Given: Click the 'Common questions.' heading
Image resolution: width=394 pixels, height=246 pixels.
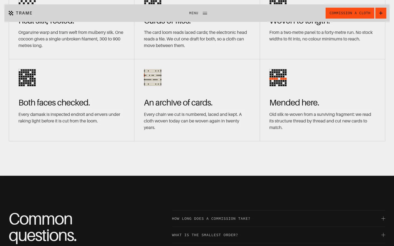Looking at the screenshot, I should coord(43,227).
